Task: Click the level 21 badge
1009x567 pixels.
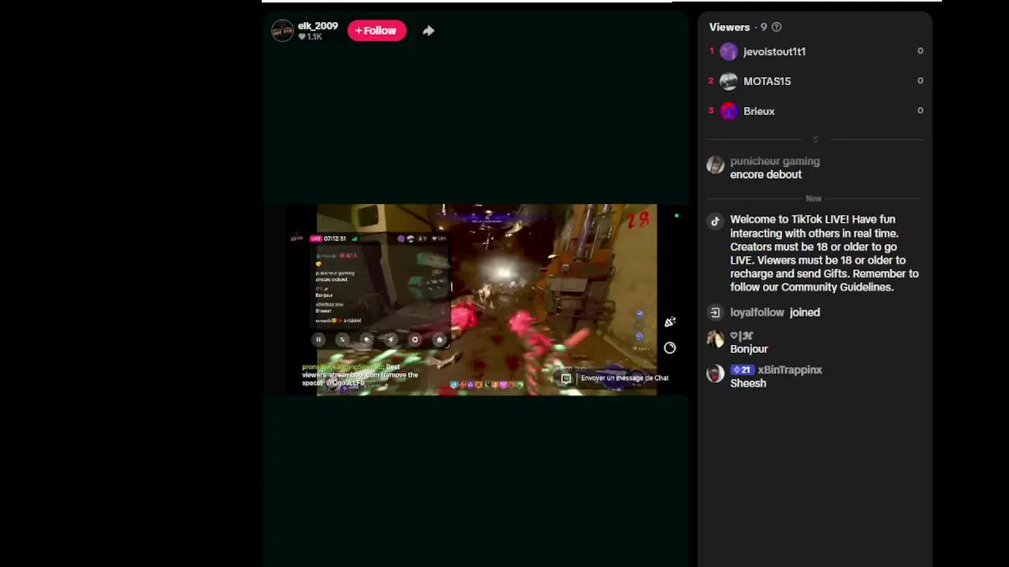Action: point(742,370)
